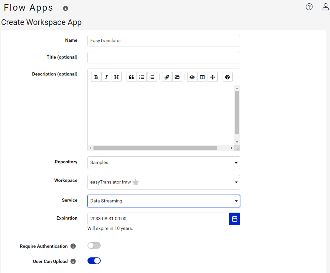
Task: Open Flow Apps help via question mark icon
Action: point(309,7)
